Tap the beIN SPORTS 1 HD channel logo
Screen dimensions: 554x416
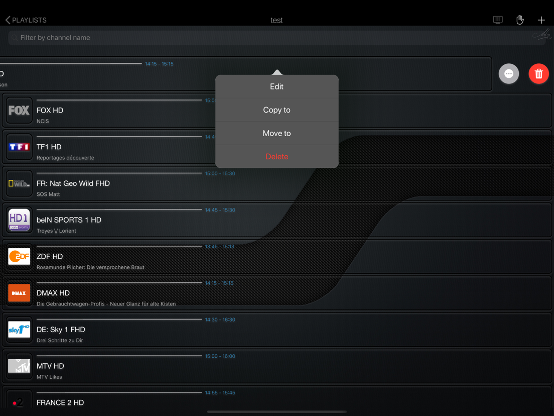[19, 220]
